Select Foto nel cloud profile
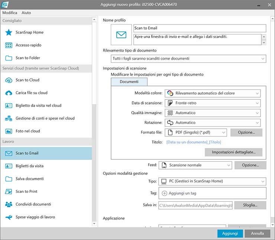The height and width of the screenshot is (240, 275). tap(46, 131)
